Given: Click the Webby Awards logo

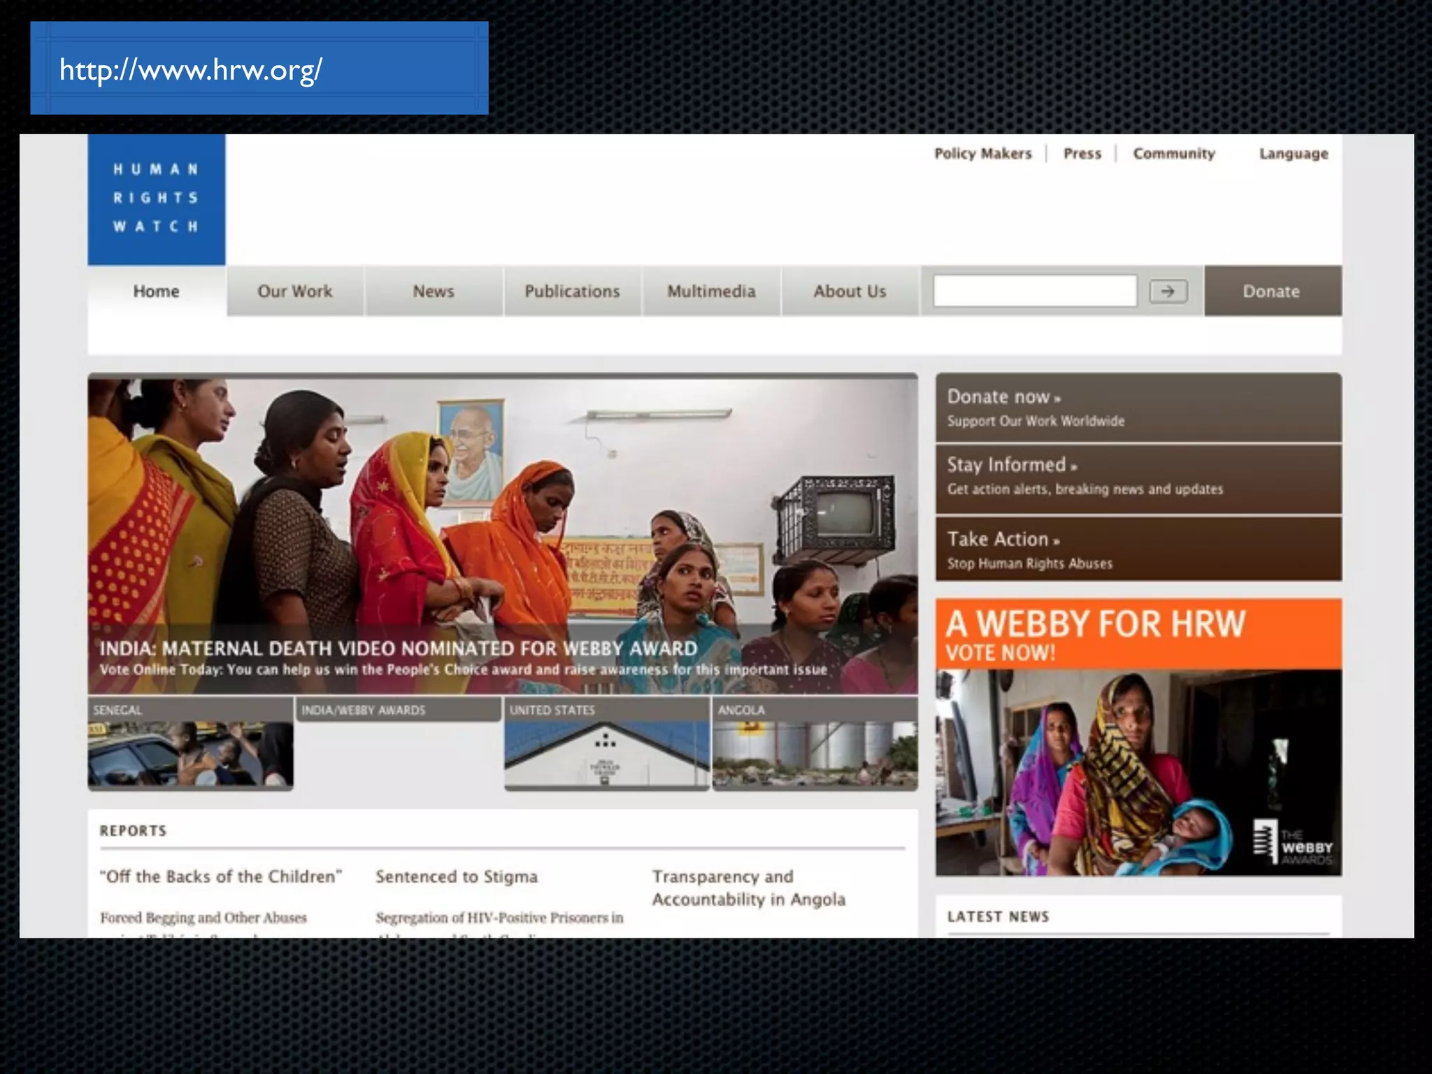Looking at the screenshot, I should [1292, 842].
